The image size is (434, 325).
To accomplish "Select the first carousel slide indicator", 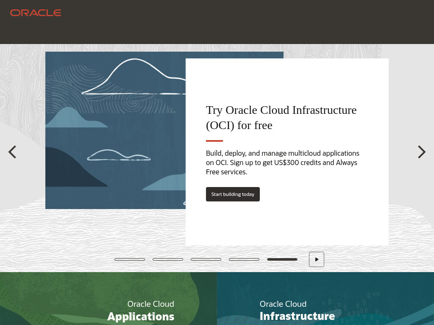I will click(x=130, y=259).
